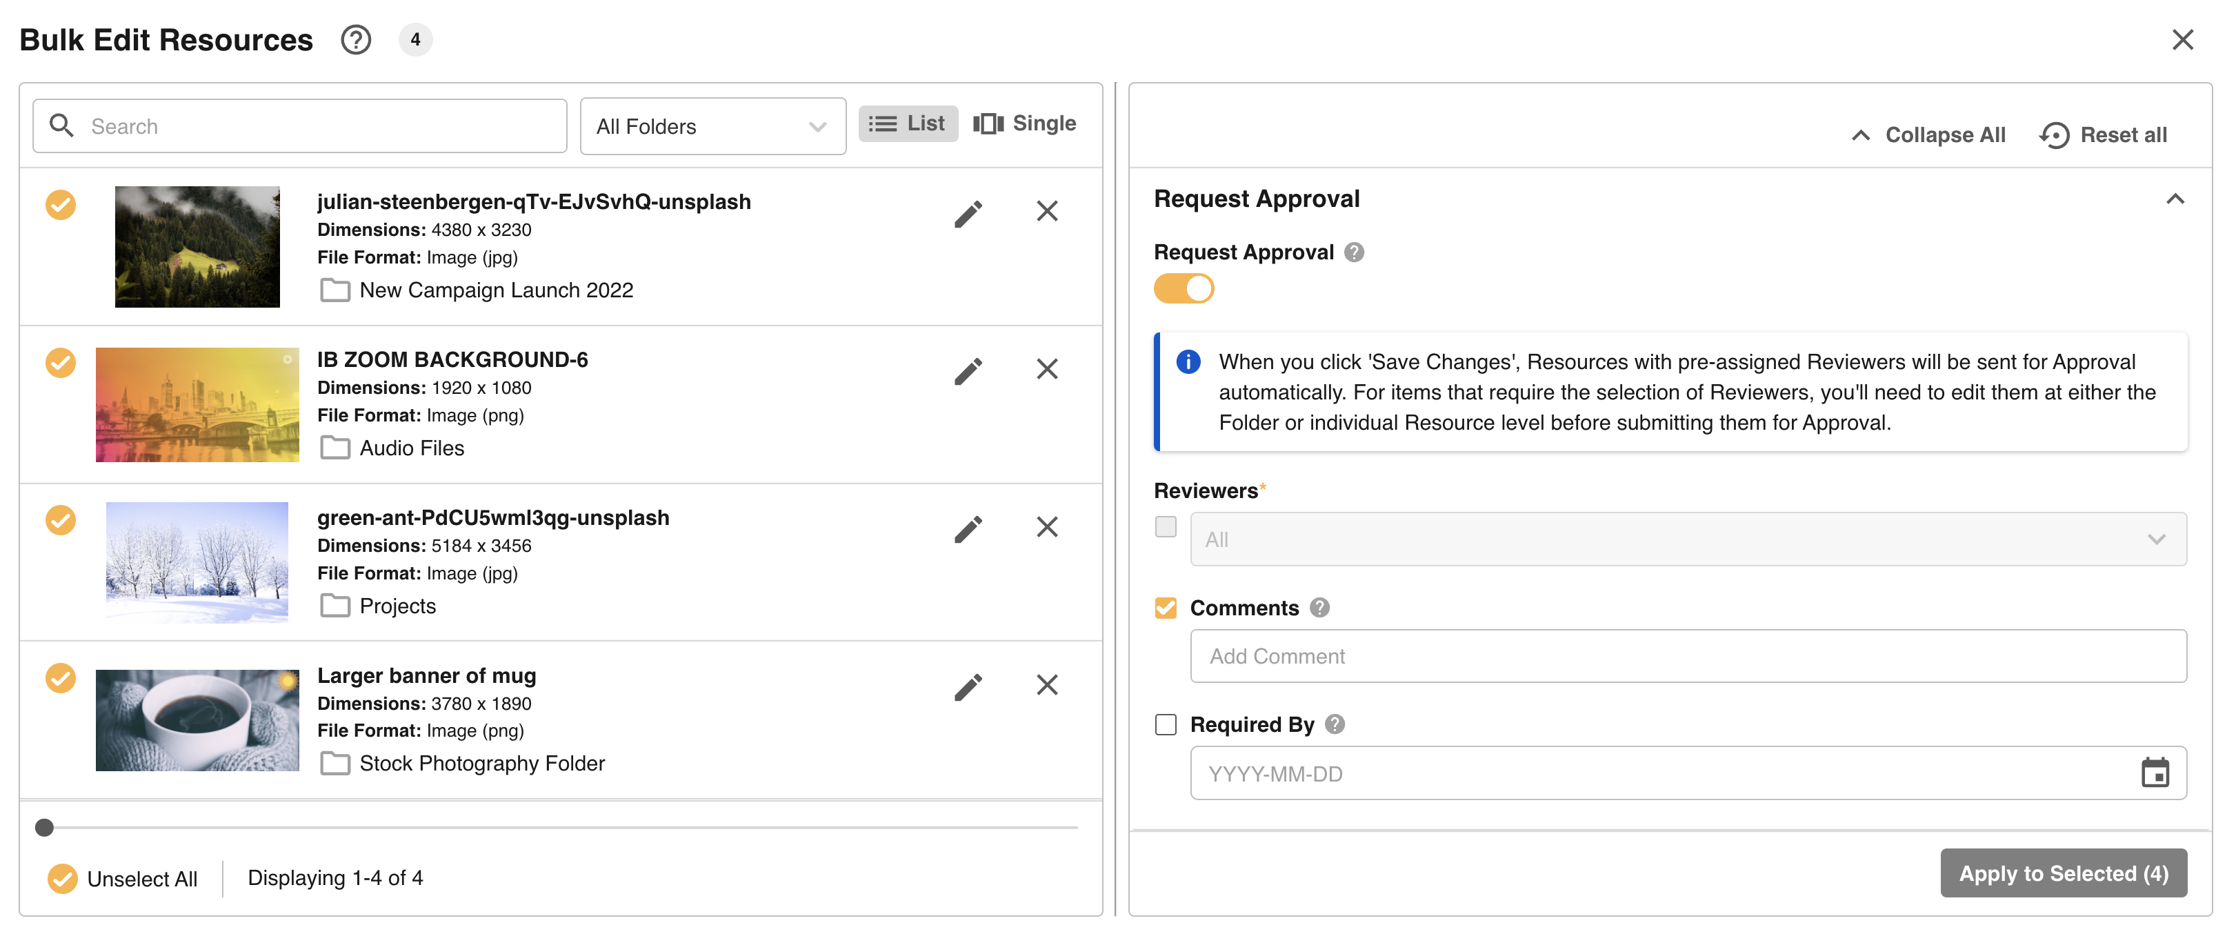The width and height of the screenshot is (2236, 934).
Task: Click pencil icon for green-ant-PdCU5wml3qg-unsplash
Action: point(968,528)
